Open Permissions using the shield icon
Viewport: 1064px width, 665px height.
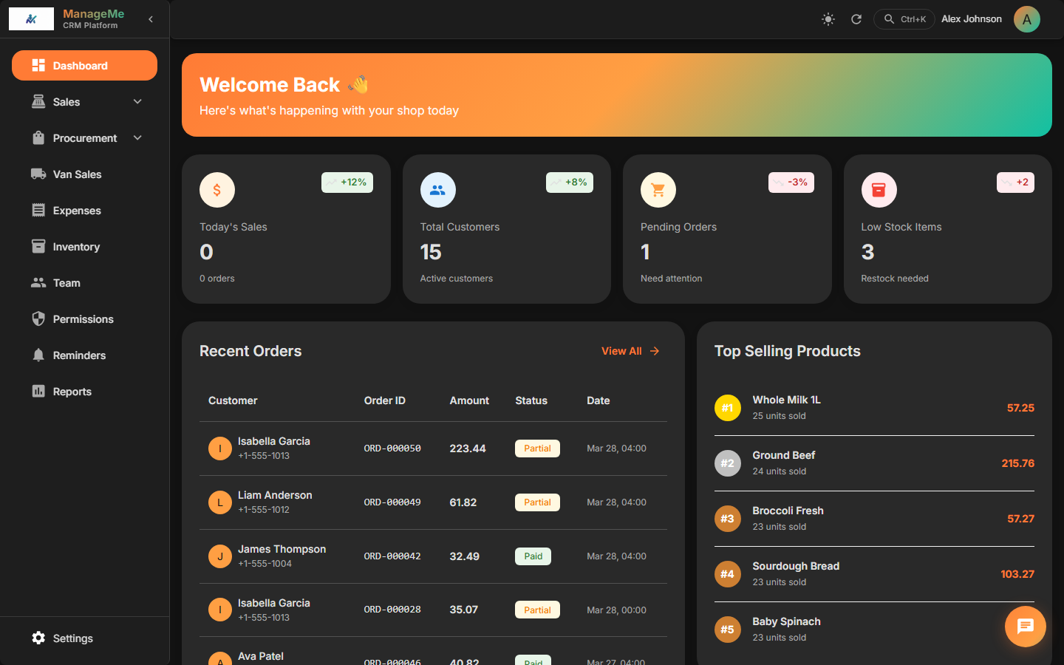[38, 318]
